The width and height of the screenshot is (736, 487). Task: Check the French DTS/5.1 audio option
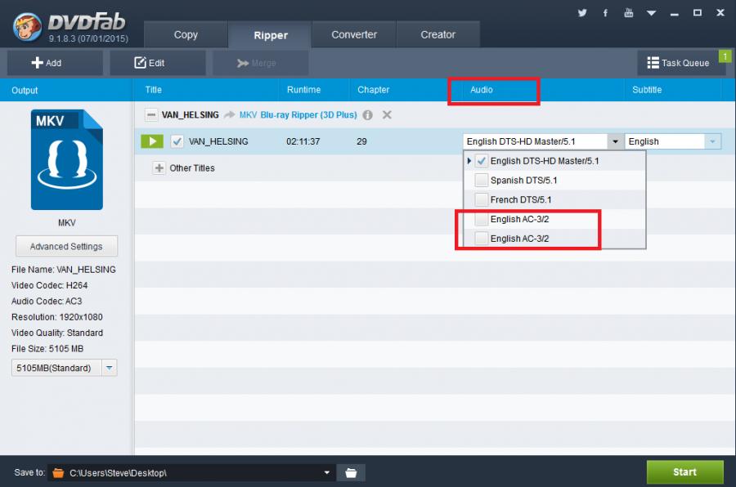pos(482,200)
